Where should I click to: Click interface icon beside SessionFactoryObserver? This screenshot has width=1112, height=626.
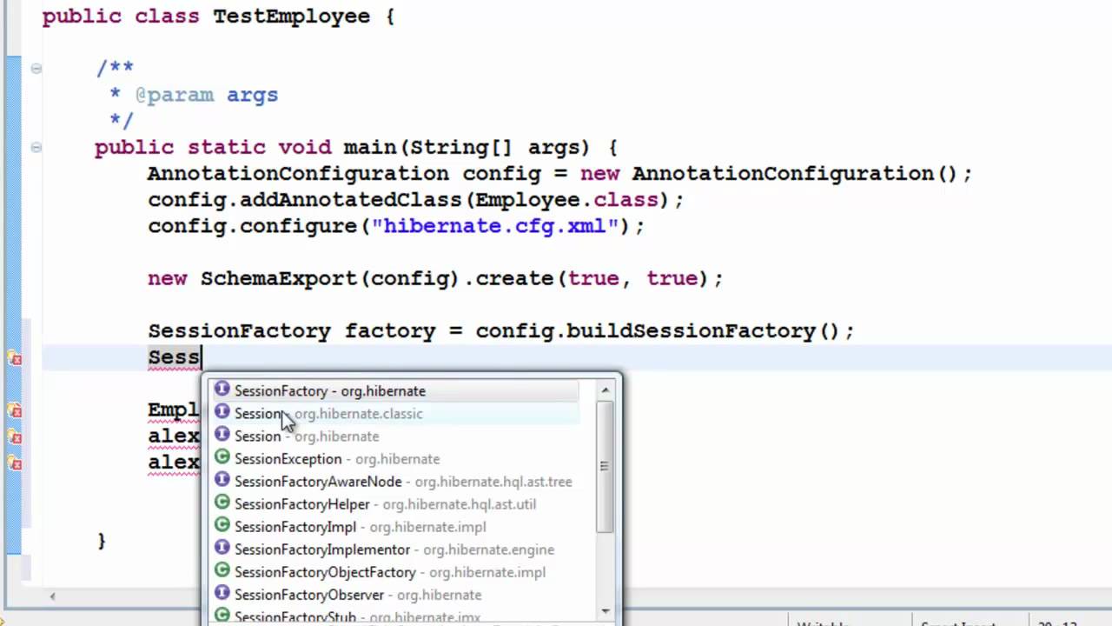(x=222, y=593)
